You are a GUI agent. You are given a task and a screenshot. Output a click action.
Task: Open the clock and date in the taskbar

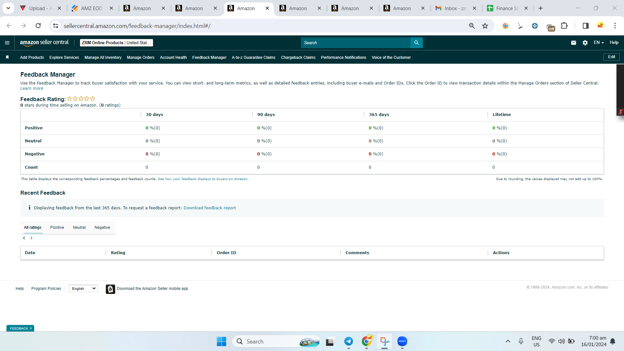point(594,341)
